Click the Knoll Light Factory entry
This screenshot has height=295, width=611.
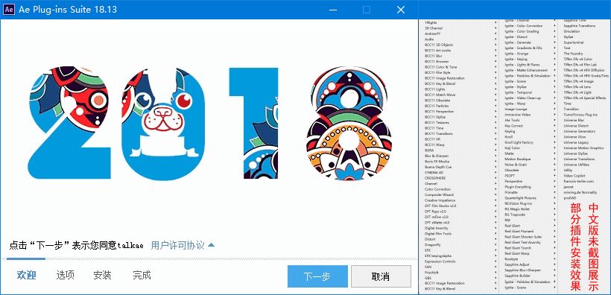(x=519, y=142)
